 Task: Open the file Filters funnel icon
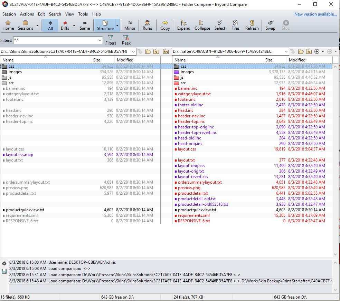click(x=111, y=40)
